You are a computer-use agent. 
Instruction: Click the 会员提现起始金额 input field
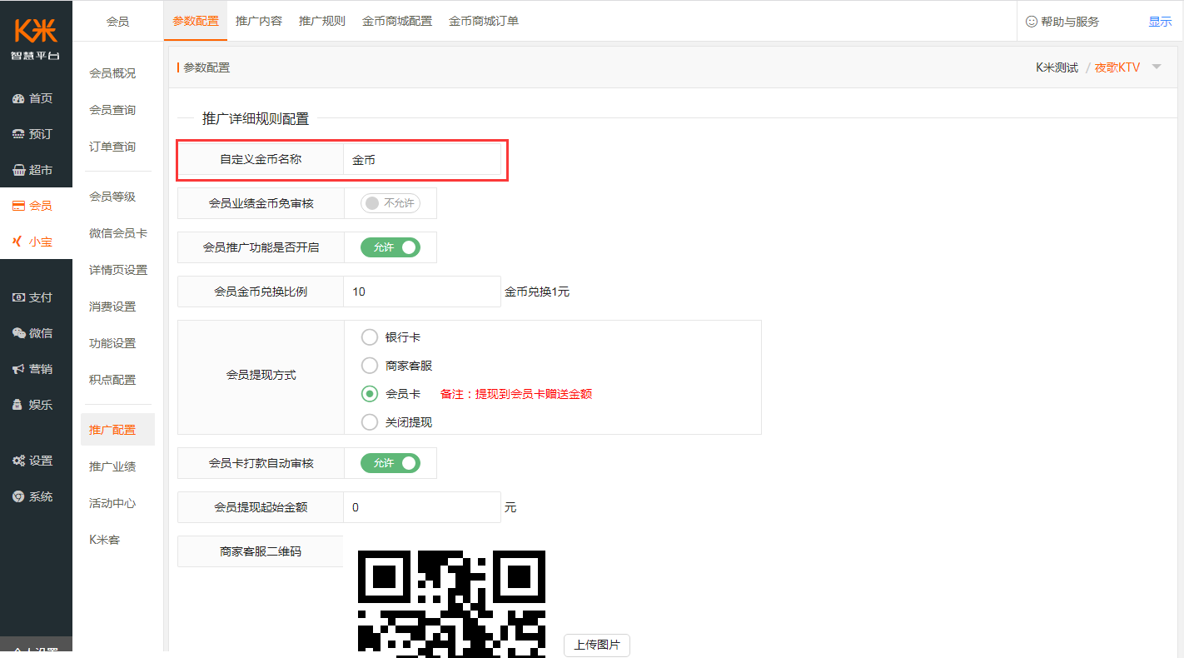click(x=422, y=507)
